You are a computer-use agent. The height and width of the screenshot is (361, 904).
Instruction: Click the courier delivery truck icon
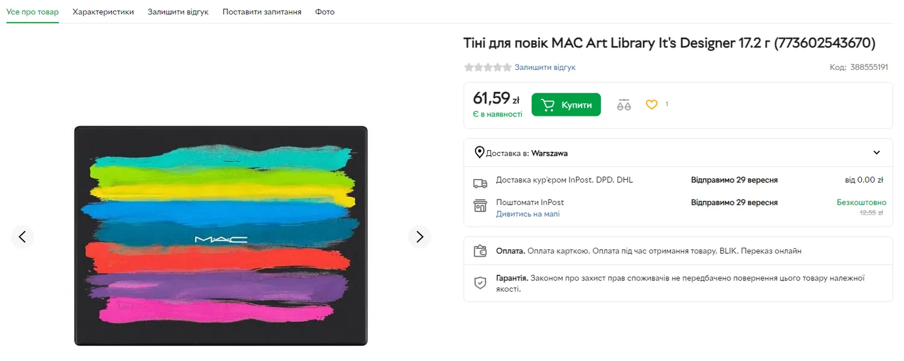[480, 183]
